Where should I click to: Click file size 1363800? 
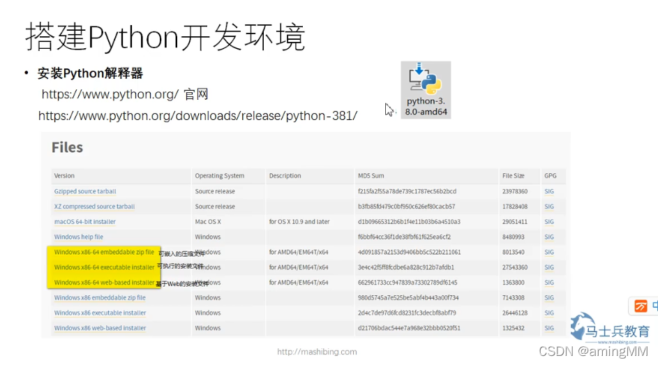click(514, 283)
